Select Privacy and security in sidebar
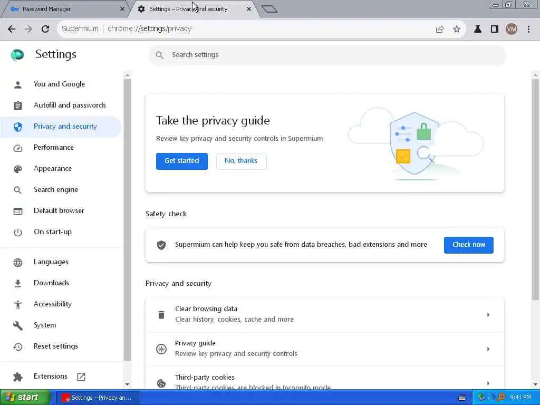 coord(61,127)
